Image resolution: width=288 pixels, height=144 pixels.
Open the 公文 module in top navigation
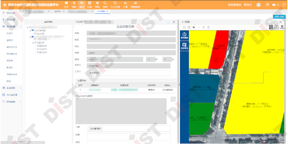66,4
